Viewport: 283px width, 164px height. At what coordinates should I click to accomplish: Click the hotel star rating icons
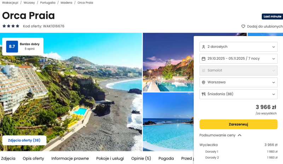pyautogui.click(x=11, y=26)
